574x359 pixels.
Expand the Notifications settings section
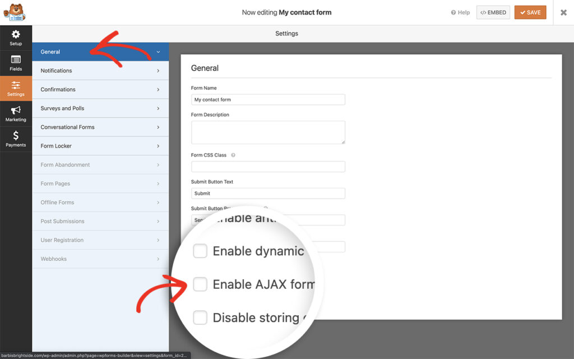click(x=101, y=70)
